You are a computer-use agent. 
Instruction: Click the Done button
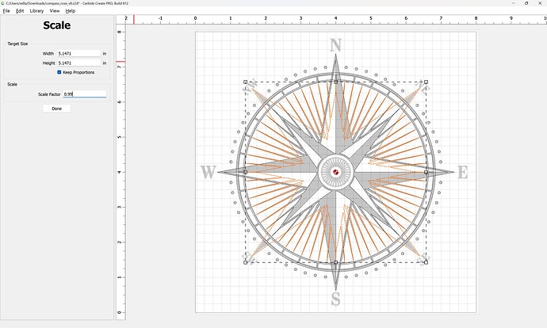56,109
